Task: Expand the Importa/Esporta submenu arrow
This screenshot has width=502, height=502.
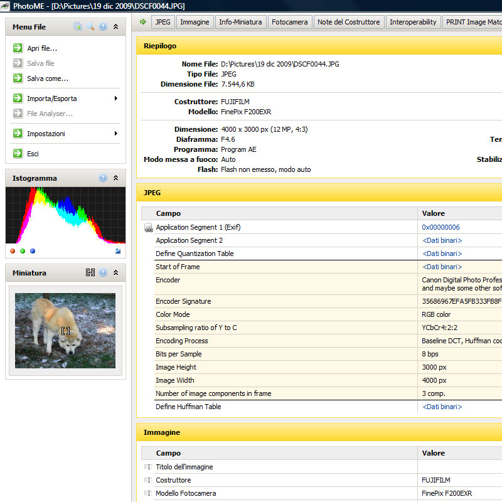Action: coord(116,99)
